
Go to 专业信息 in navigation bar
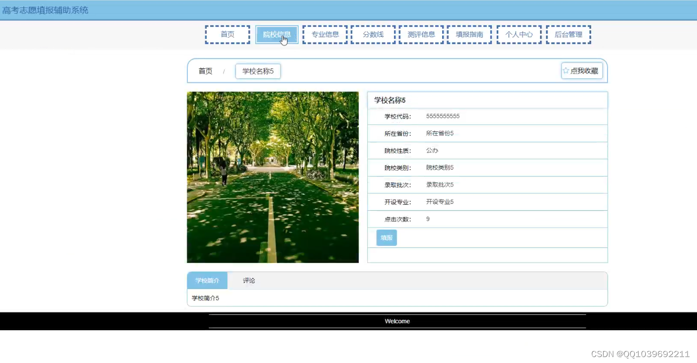325,35
